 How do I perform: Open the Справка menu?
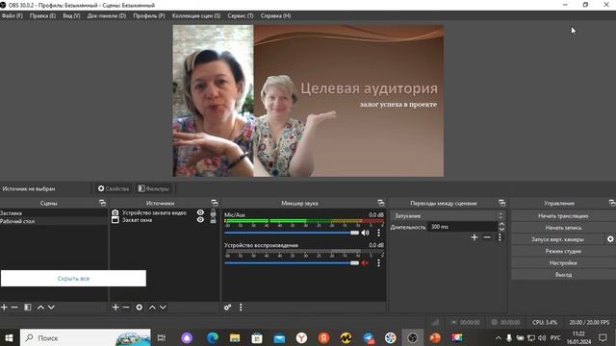[276, 15]
